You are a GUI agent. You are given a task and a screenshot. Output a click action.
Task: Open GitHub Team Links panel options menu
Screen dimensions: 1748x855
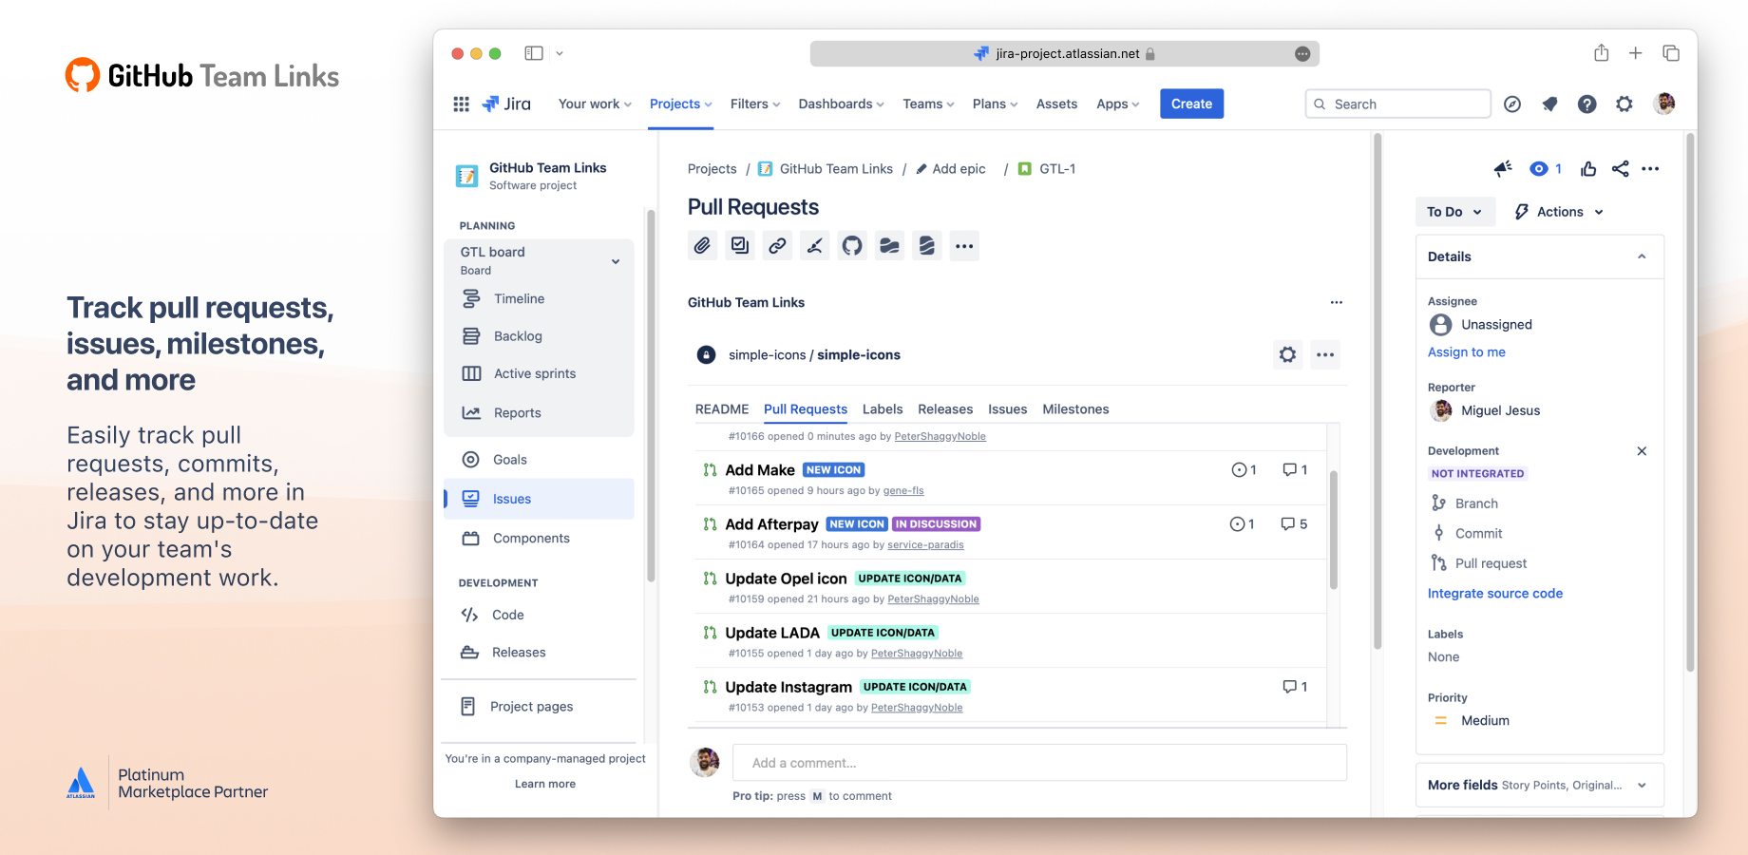pyautogui.click(x=1337, y=302)
